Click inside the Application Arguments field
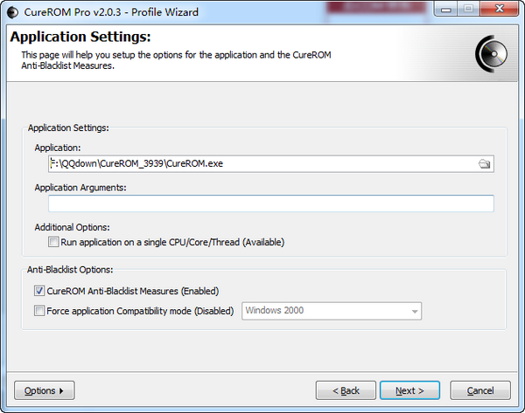 click(271, 203)
